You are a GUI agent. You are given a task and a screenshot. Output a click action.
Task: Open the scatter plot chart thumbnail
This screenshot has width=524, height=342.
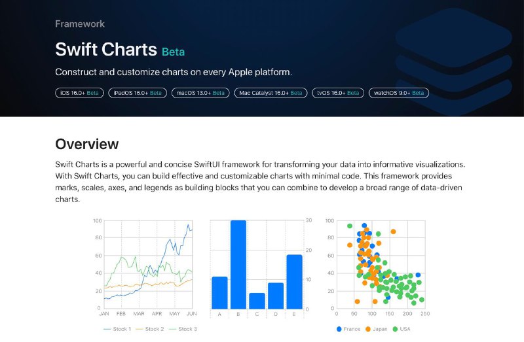(378, 274)
